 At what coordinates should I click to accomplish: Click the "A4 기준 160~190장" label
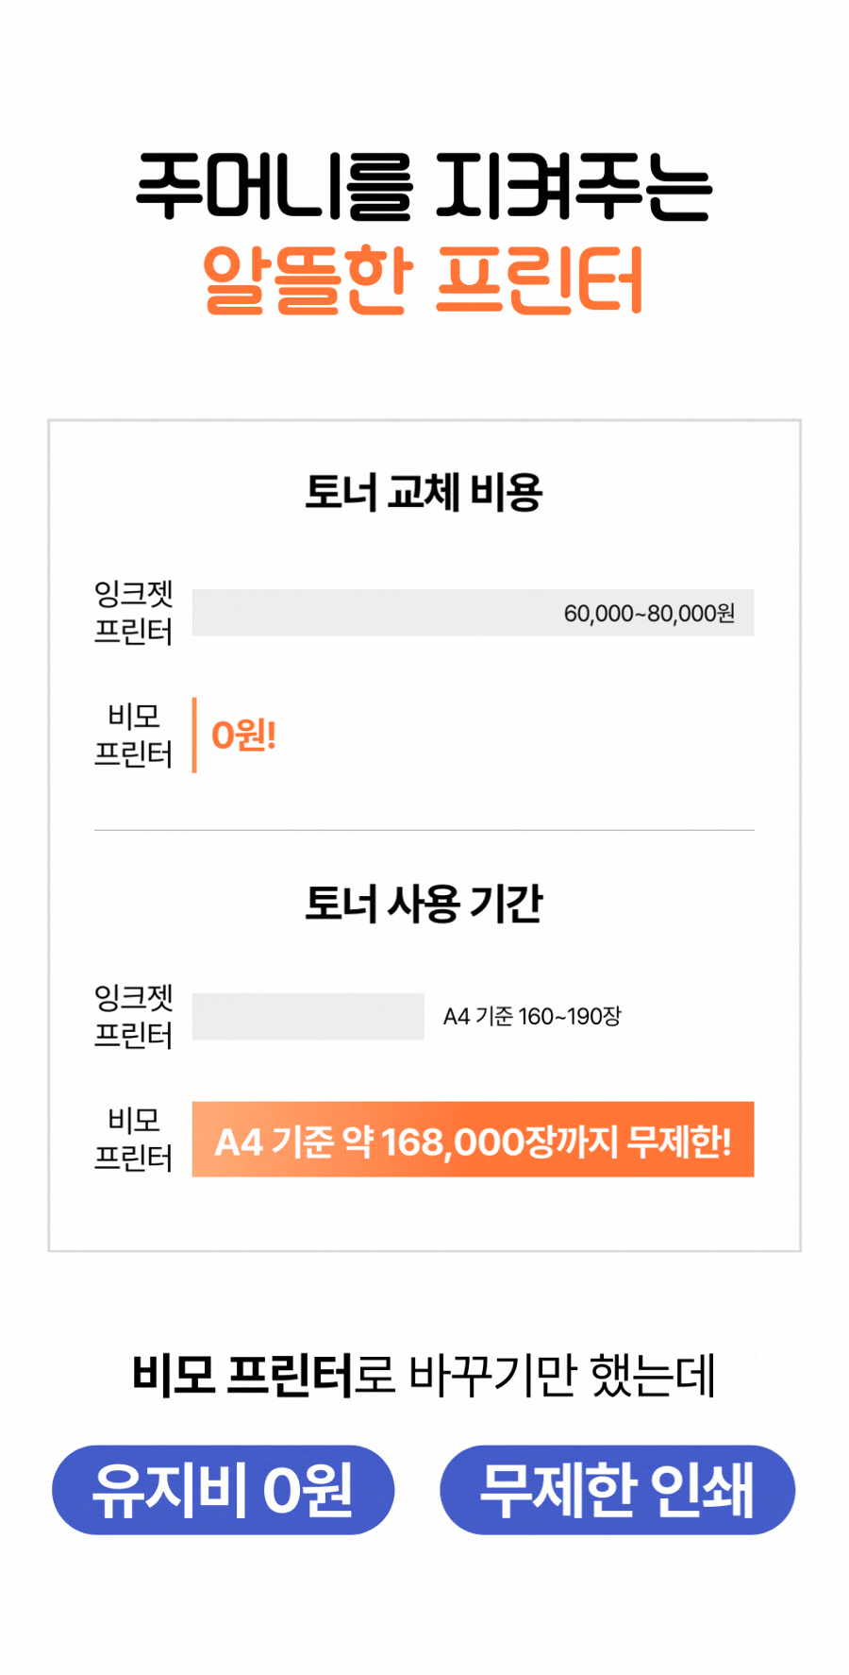pyautogui.click(x=532, y=1016)
